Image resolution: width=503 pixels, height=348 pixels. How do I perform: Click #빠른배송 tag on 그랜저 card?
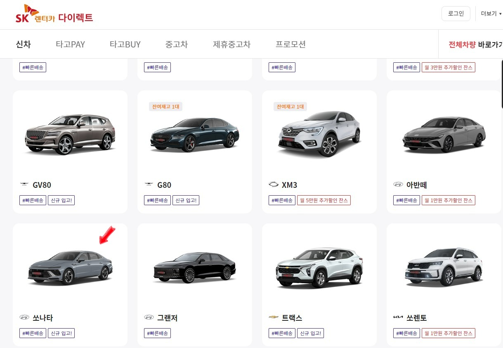157,333
